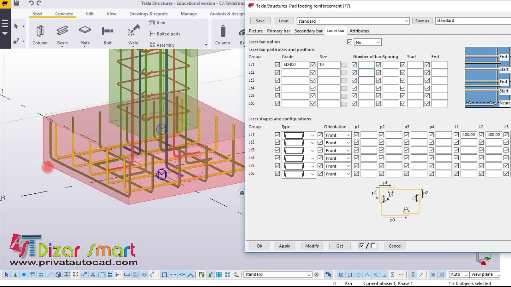Open the bottom toolbar standard selection filter dropdown

[x=277, y=275]
